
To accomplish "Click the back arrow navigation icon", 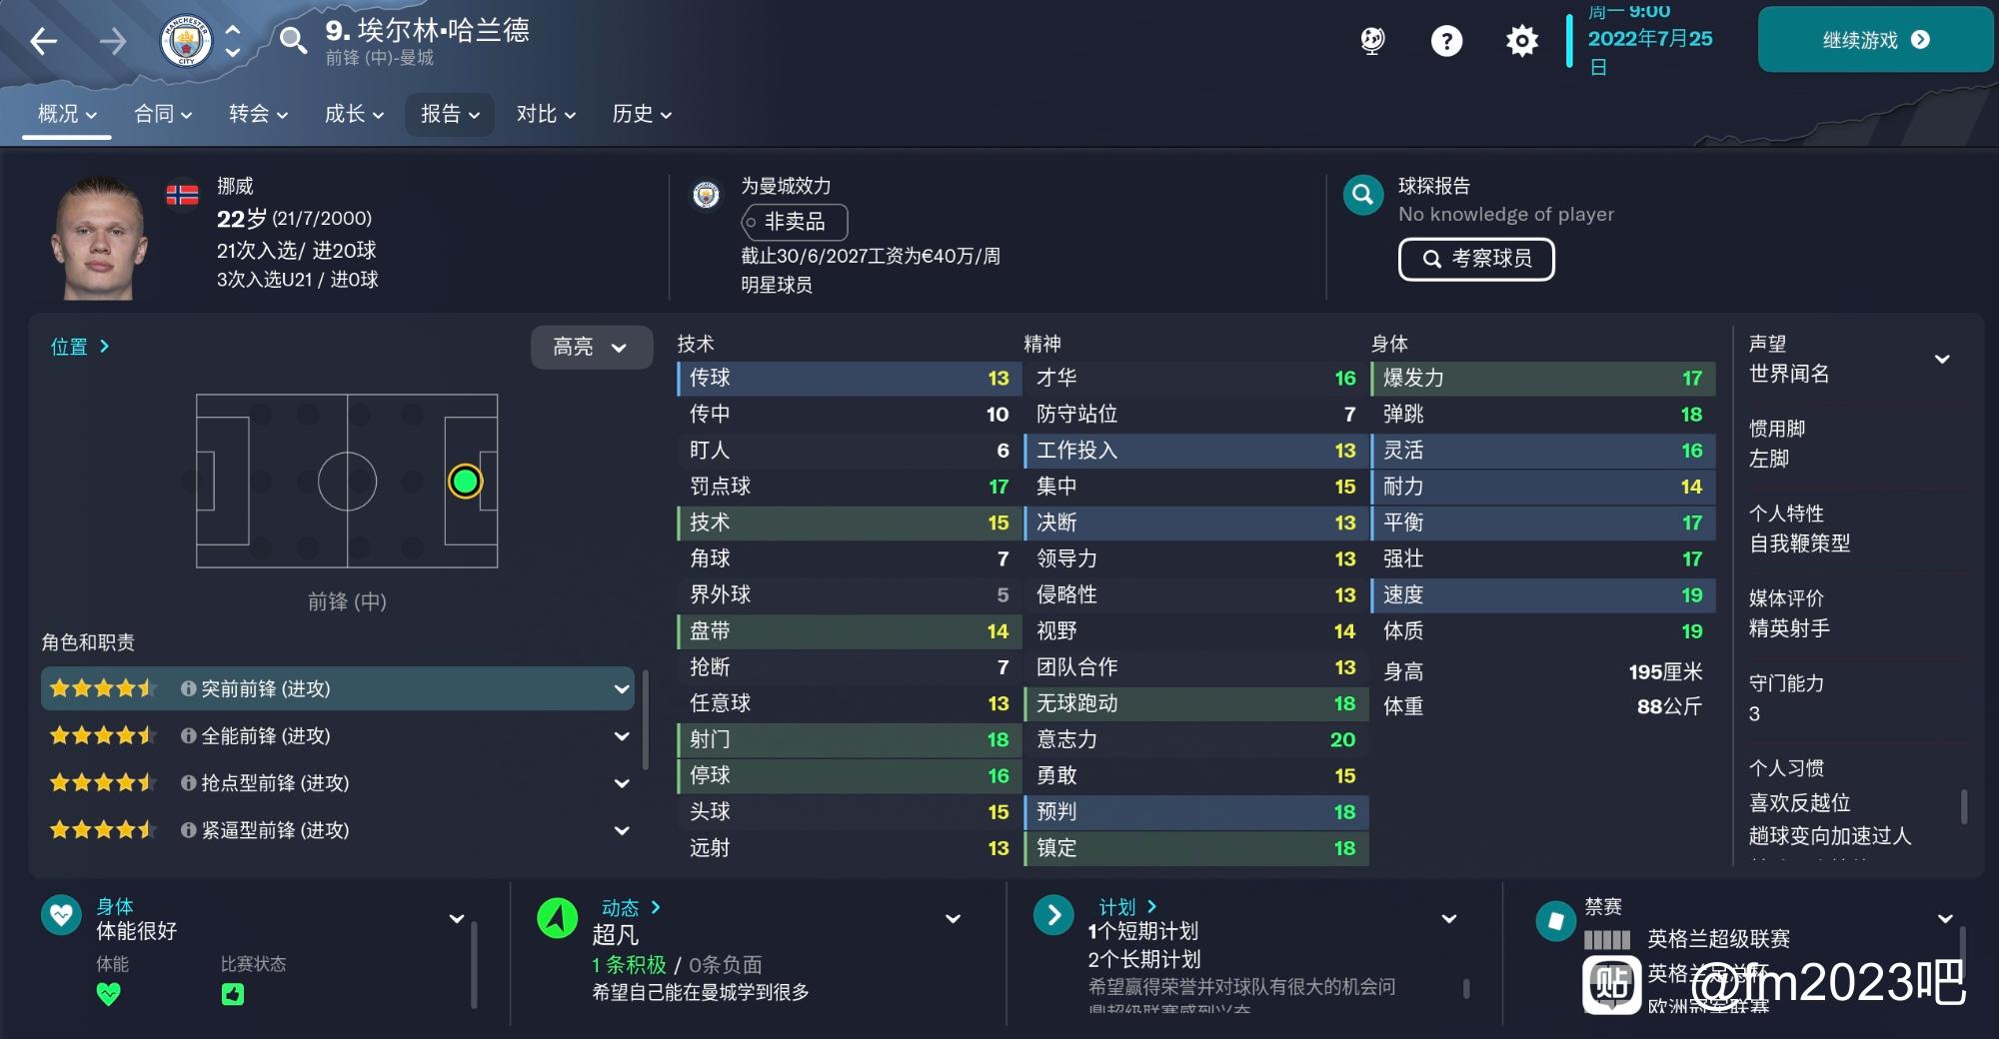I will point(44,41).
